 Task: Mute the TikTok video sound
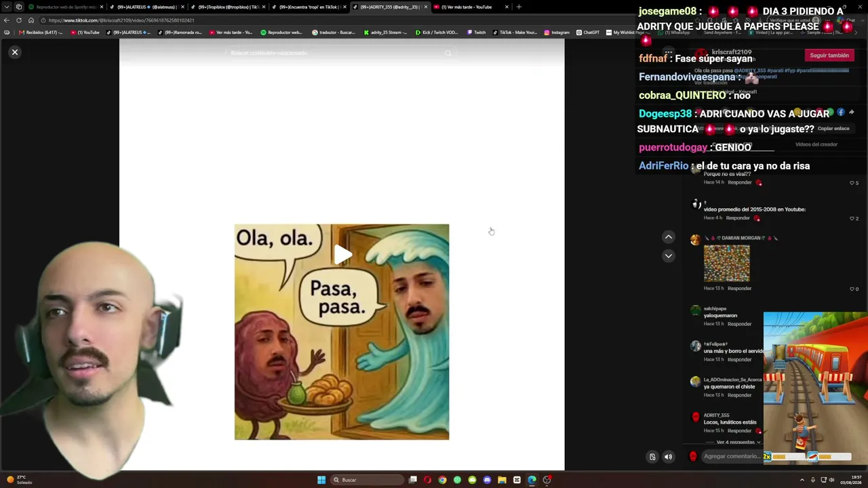(669, 457)
